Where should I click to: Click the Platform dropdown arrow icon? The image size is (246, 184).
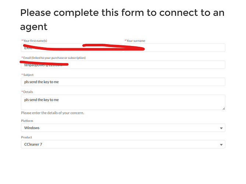pyautogui.click(x=221, y=128)
